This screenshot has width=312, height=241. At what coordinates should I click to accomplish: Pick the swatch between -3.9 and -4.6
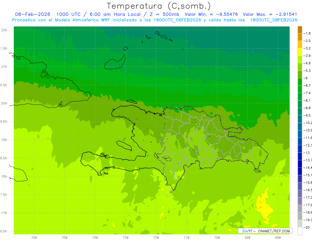click(x=300, y=60)
